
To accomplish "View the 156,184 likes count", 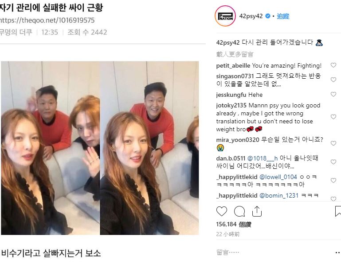I will [234, 225].
